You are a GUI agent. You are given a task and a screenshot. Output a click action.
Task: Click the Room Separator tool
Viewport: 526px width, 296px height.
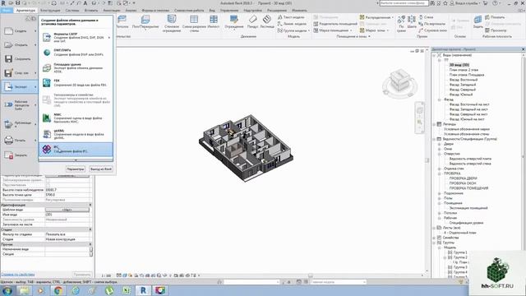pyautogui.click(x=335, y=24)
